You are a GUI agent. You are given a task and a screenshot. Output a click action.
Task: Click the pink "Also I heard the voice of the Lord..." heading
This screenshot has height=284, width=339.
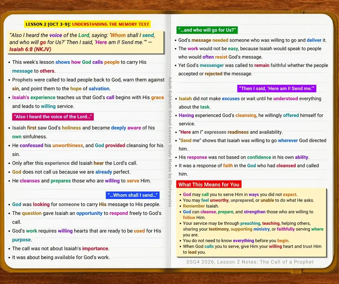53,117
